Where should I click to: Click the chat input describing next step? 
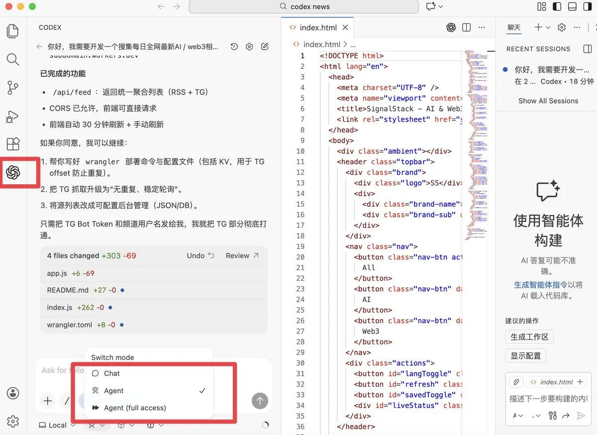548,399
